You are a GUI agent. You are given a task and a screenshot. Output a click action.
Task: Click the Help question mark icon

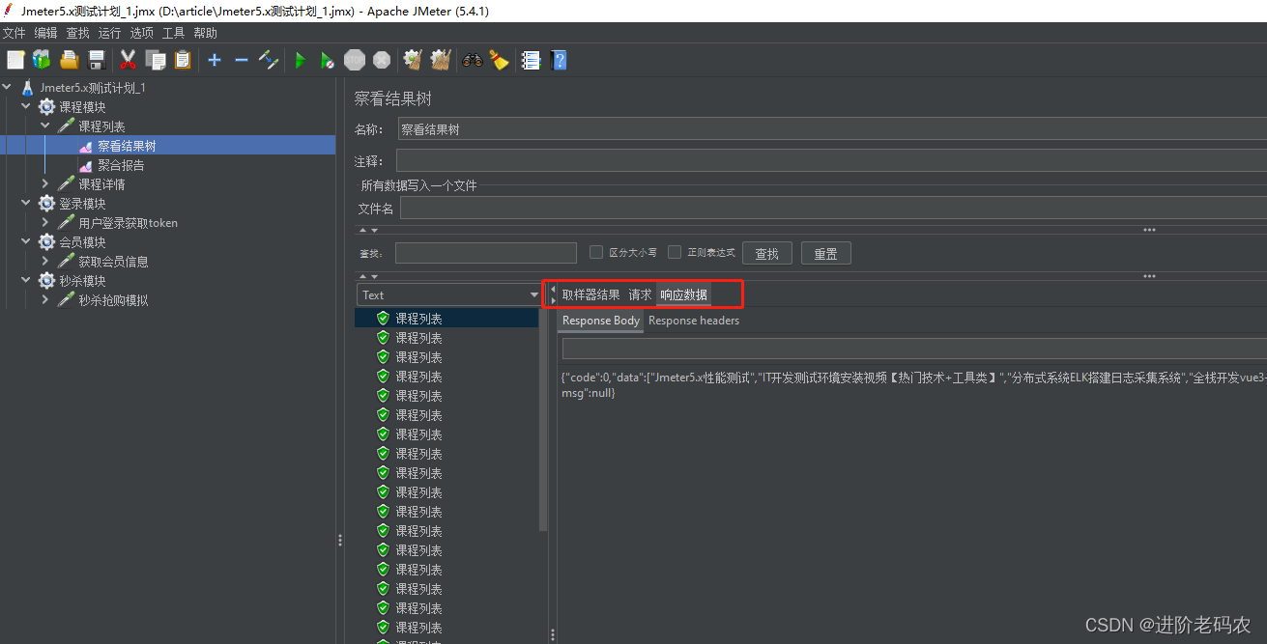tap(559, 60)
